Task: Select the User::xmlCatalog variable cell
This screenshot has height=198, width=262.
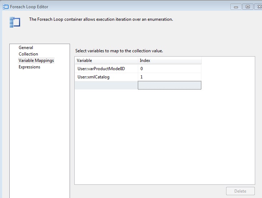Action: tap(106, 77)
